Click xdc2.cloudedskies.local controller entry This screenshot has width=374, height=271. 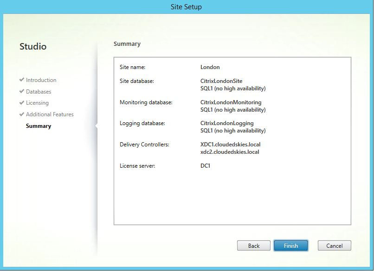click(x=230, y=151)
